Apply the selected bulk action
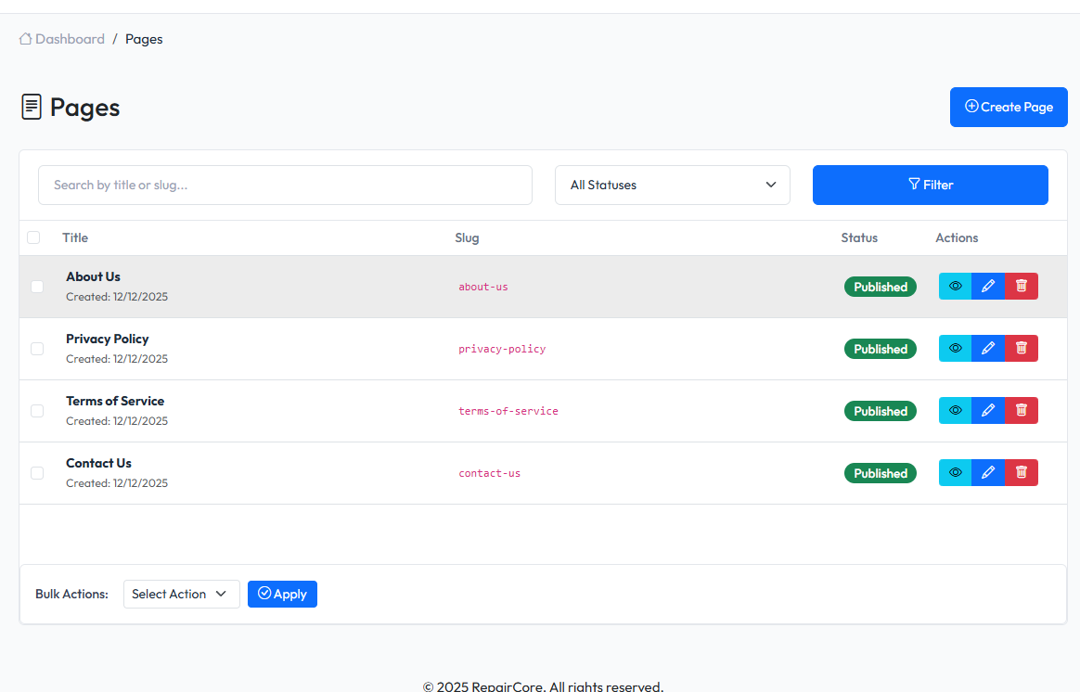This screenshot has width=1080, height=692. (x=282, y=594)
